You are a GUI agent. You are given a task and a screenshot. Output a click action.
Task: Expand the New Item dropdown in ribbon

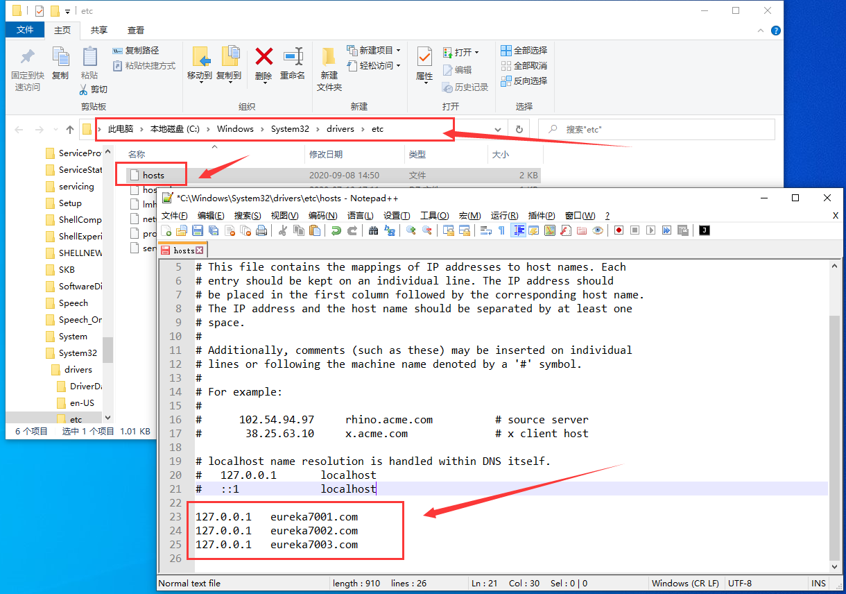(x=398, y=51)
